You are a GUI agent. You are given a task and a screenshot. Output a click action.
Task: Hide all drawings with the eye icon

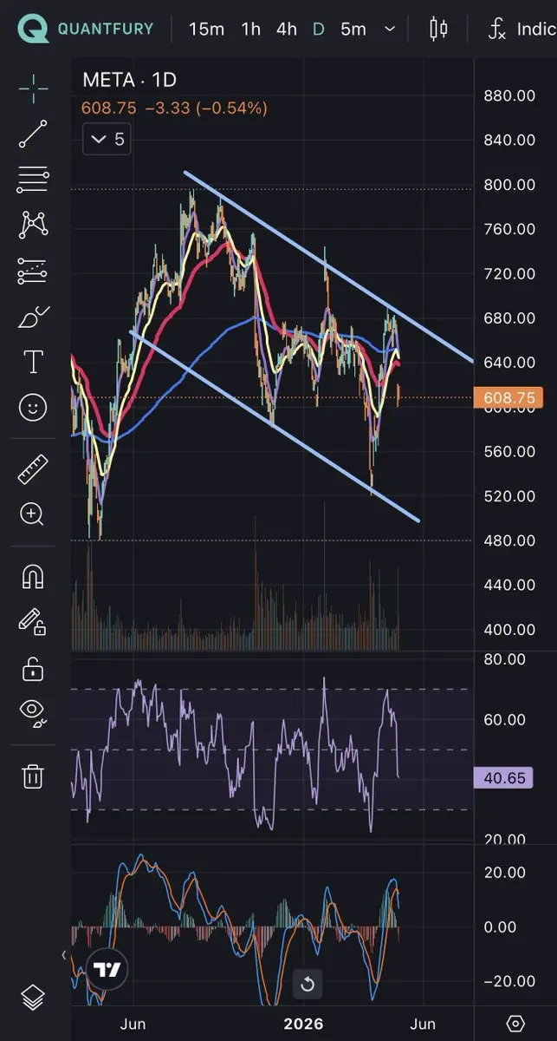33,713
